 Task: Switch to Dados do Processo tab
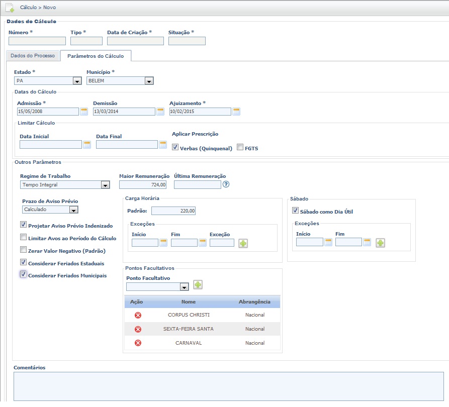[33, 56]
